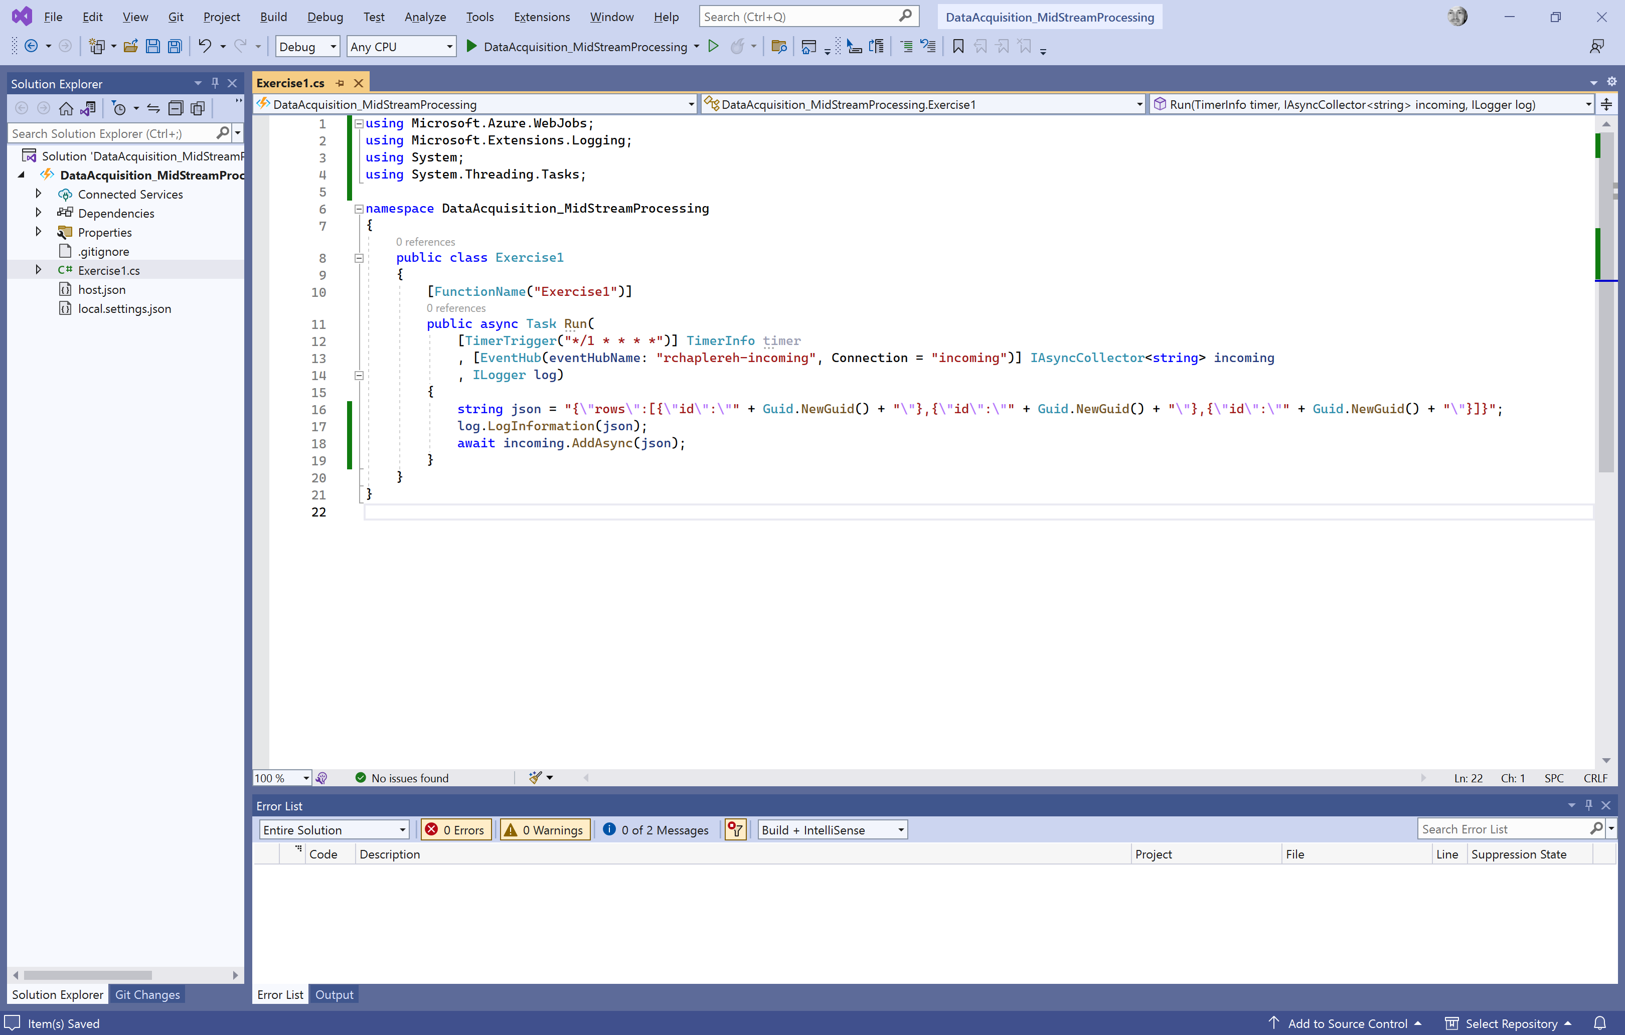Screen dimensions: 1625x1035
Task: Open the Debug configuration dropdown
Action: click(308, 47)
